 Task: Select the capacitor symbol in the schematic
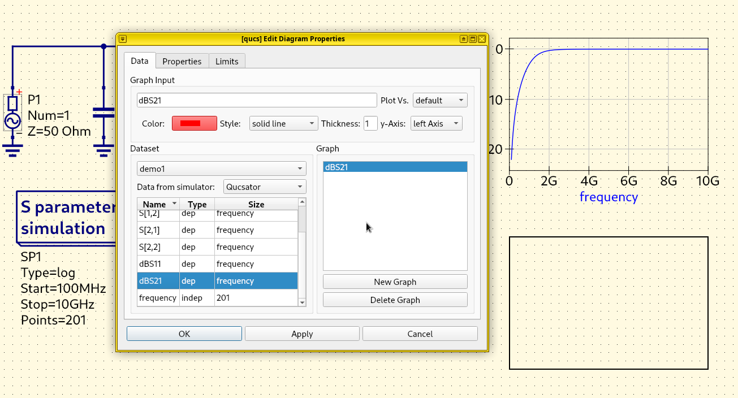click(x=103, y=112)
